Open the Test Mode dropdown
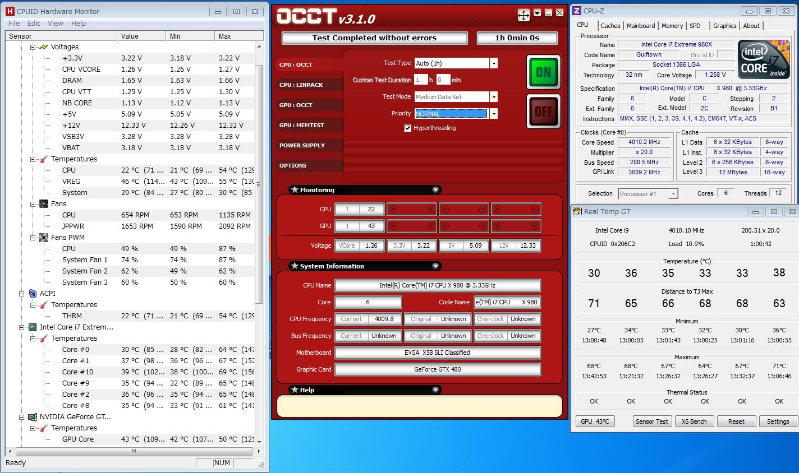Image resolution: width=799 pixels, height=473 pixels. (x=493, y=97)
